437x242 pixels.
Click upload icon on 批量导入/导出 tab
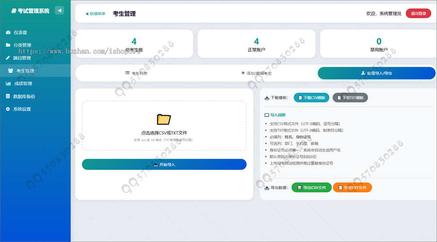click(x=363, y=73)
